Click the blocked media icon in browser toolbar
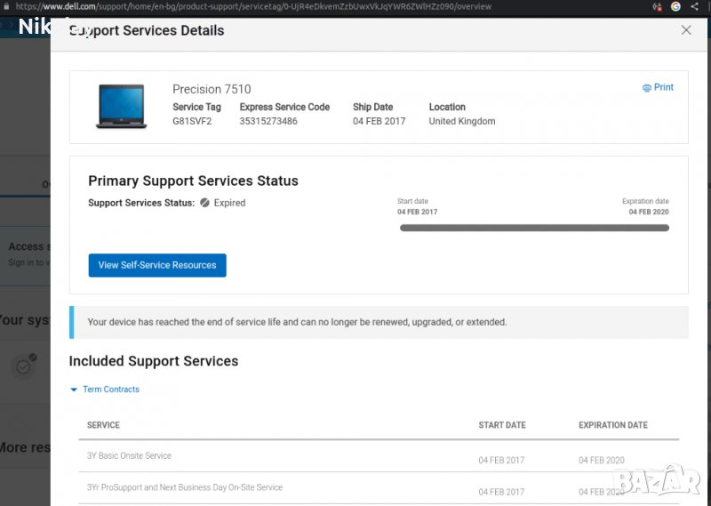Viewport: 711px width, 506px height. click(x=658, y=6)
